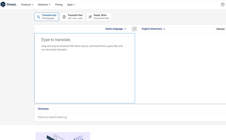Click the 'Click on a word to look it up' text
The image size is (226, 140).
(53, 117)
